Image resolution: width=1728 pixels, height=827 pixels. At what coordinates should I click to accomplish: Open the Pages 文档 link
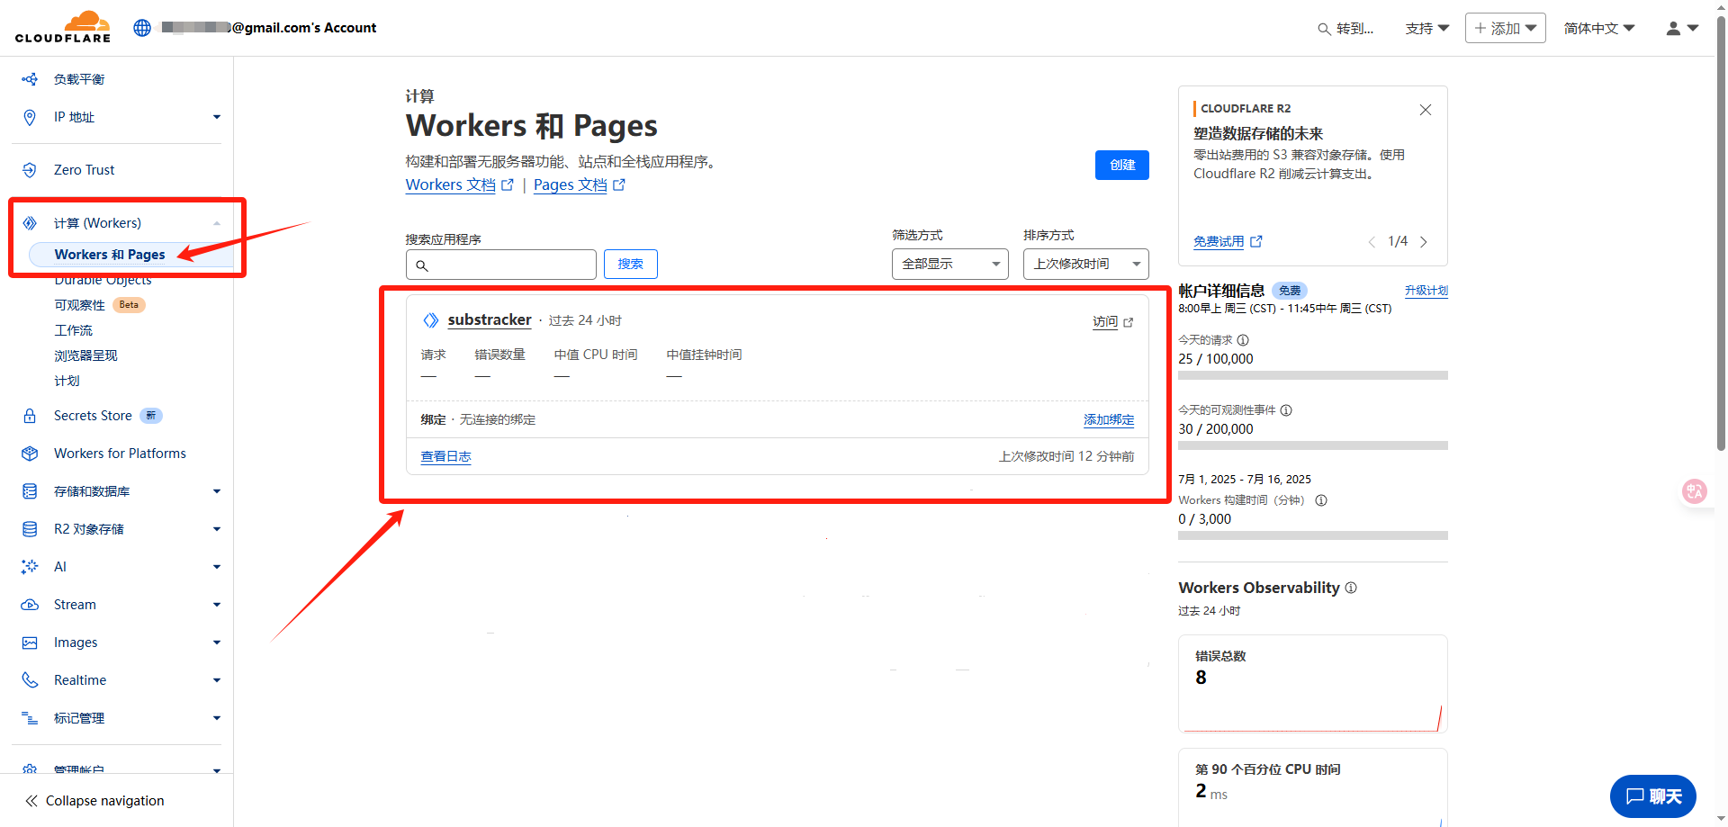click(x=579, y=184)
